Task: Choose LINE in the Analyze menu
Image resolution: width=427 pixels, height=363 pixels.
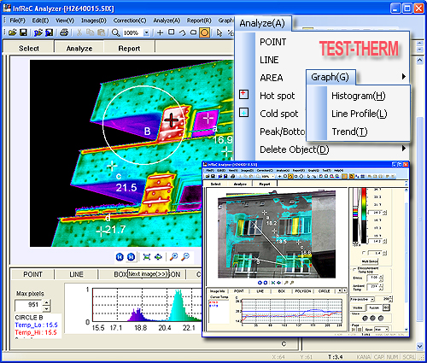Action: coord(269,60)
